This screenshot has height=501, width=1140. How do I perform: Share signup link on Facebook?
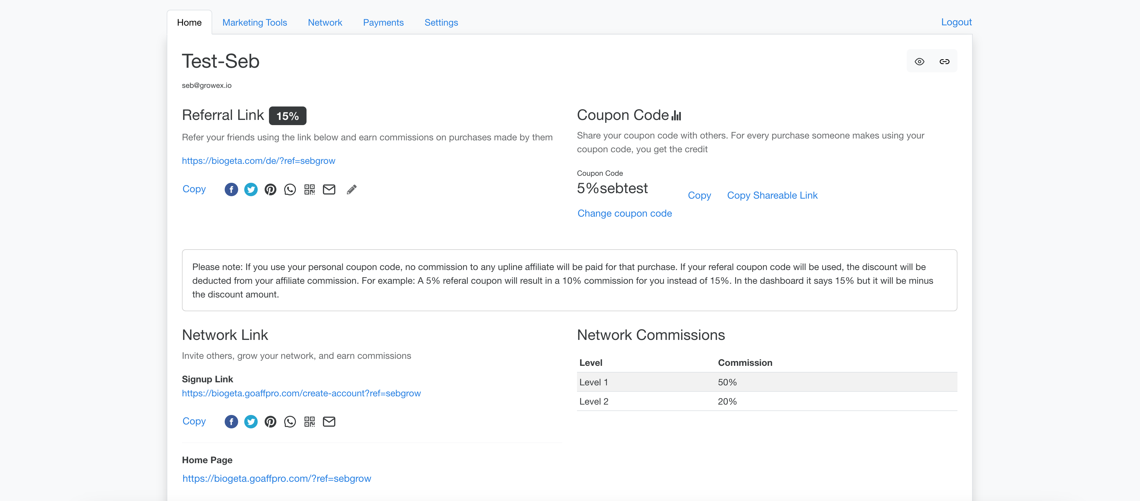(x=231, y=422)
